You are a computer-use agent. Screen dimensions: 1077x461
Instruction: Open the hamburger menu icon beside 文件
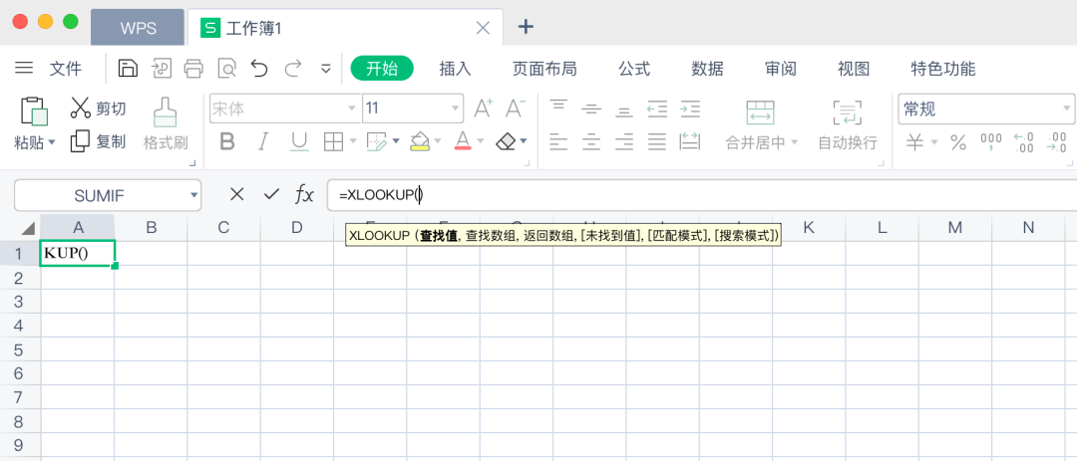pos(24,68)
